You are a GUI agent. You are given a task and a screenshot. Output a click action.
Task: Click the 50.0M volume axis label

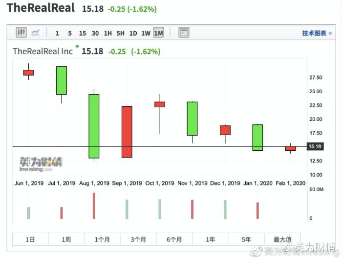click(x=317, y=190)
